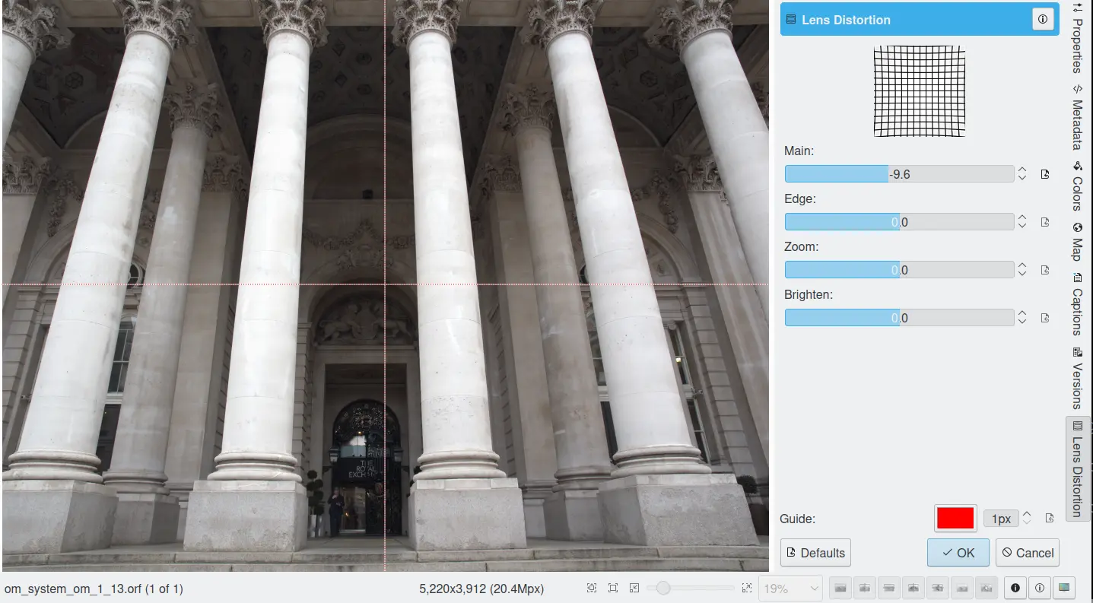Toggle the under-exposure indicator
Viewport: 1093px width, 603px height.
[1015, 588]
